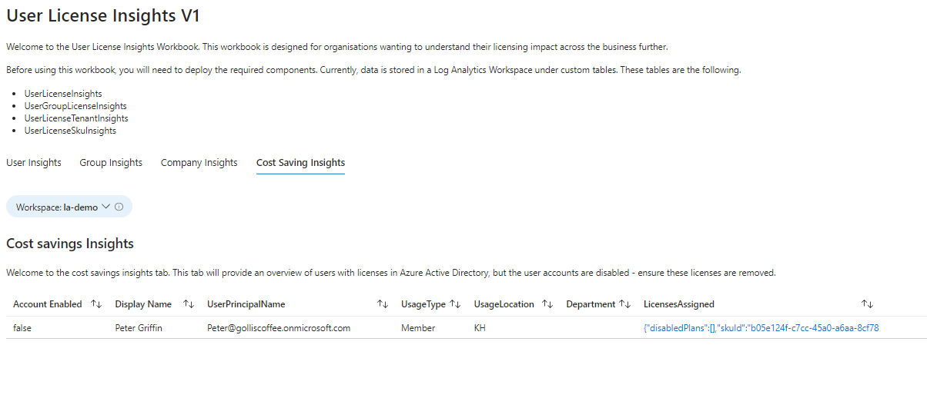The width and height of the screenshot is (927, 398).
Task: Click the Account Enabled column header
Action: pos(48,304)
